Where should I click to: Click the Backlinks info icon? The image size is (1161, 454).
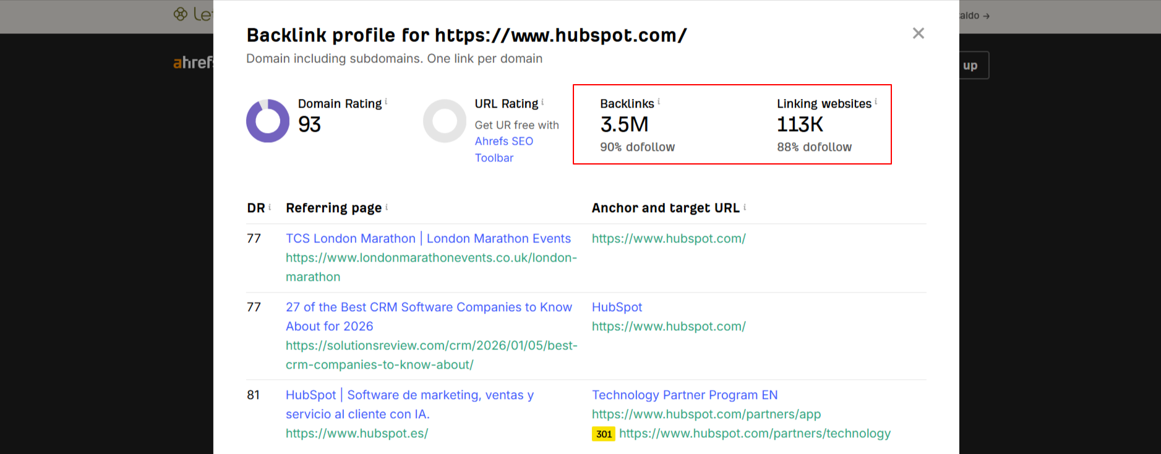click(659, 101)
